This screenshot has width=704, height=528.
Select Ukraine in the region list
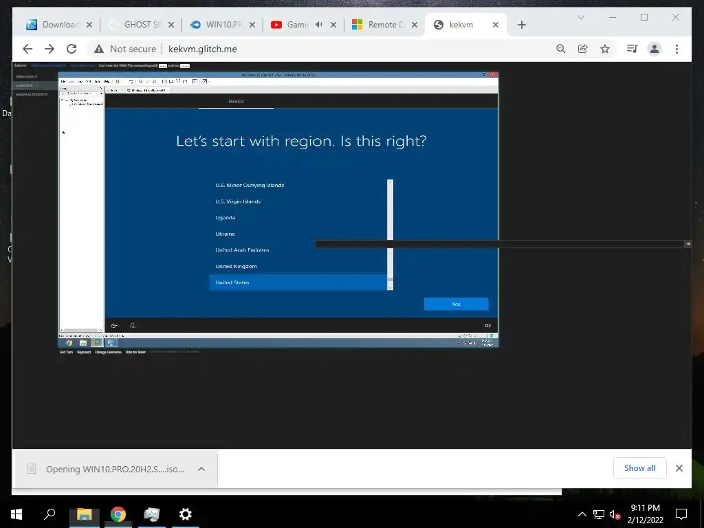coord(298,234)
